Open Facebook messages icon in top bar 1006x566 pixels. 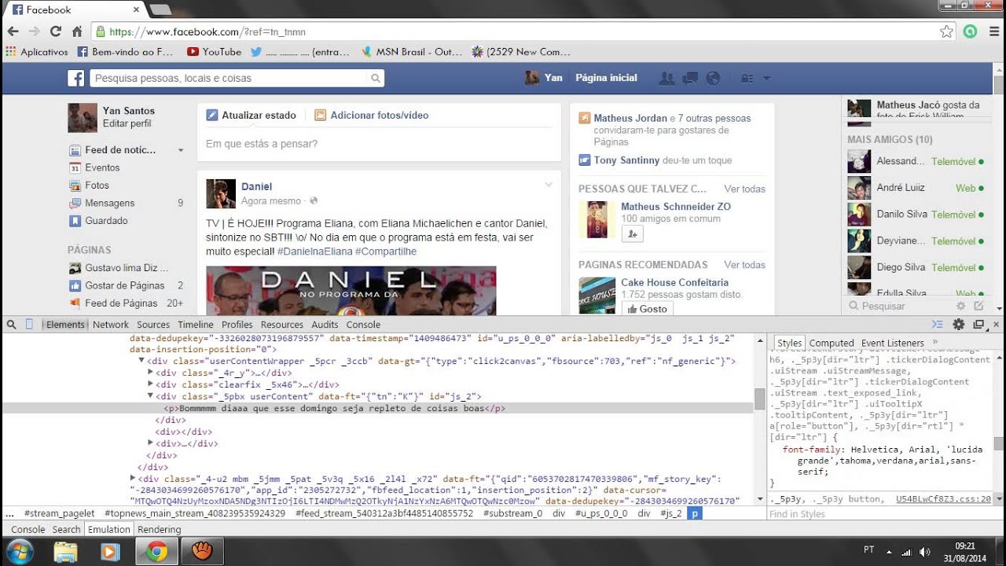click(691, 78)
